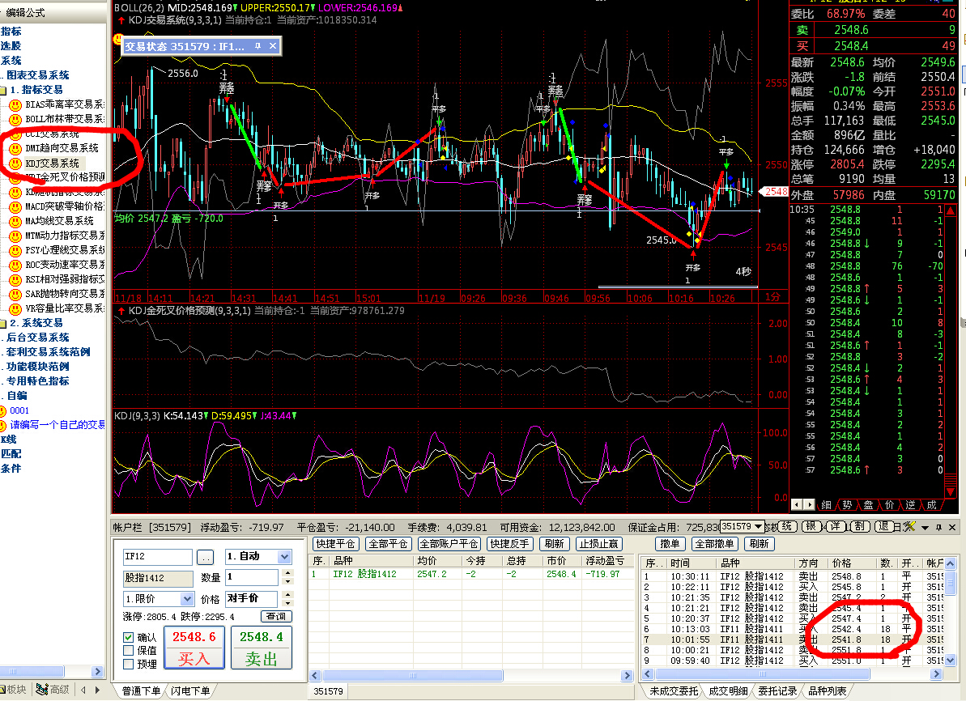Tick the 预埋 checkbox

click(x=128, y=664)
